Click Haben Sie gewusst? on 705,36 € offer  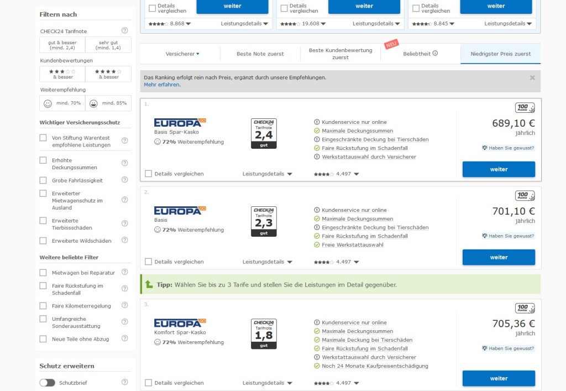[x=508, y=348]
